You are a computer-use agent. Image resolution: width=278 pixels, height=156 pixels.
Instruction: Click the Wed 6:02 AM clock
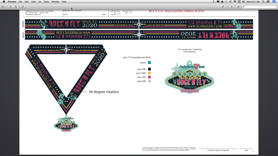[x=253, y=2]
